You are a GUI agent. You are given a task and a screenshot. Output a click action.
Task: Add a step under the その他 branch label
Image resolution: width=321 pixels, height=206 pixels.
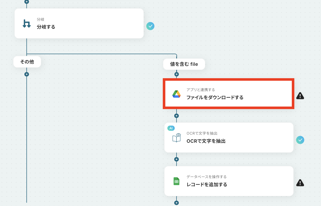coord(27,74)
